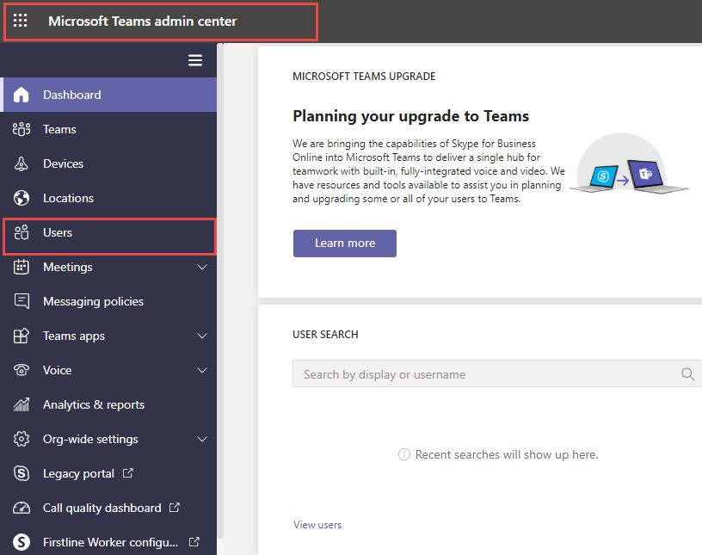The width and height of the screenshot is (702, 555).
Task: Open the app launcher waffle icon
Action: click(20, 21)
